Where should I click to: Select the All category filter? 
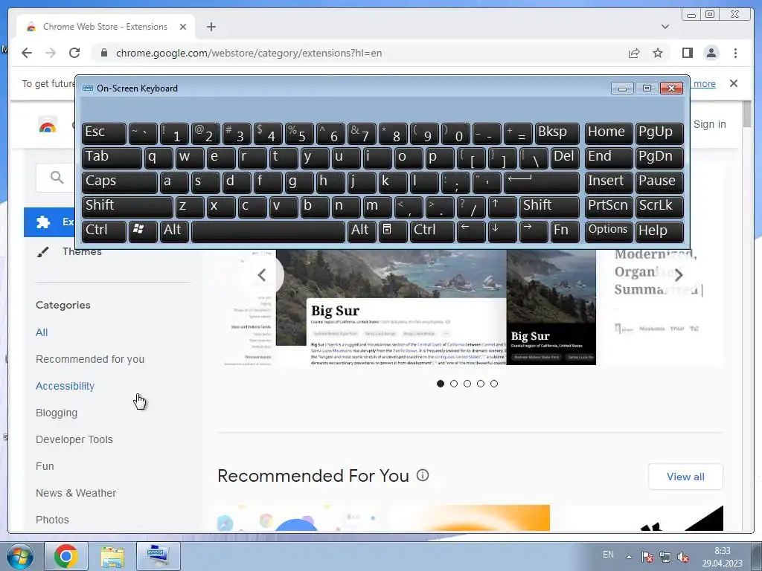coord(42,332)
